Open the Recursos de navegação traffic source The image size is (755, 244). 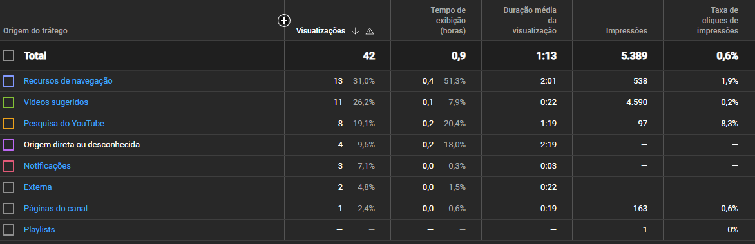[68, 81]
